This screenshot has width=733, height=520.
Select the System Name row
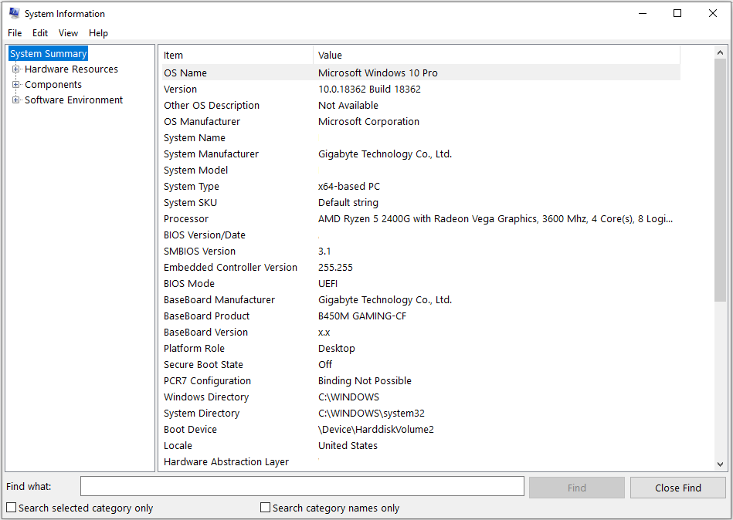[421, 137]
